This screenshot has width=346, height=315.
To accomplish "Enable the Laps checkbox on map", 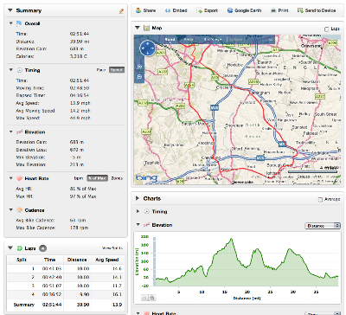I will [327, 29].
